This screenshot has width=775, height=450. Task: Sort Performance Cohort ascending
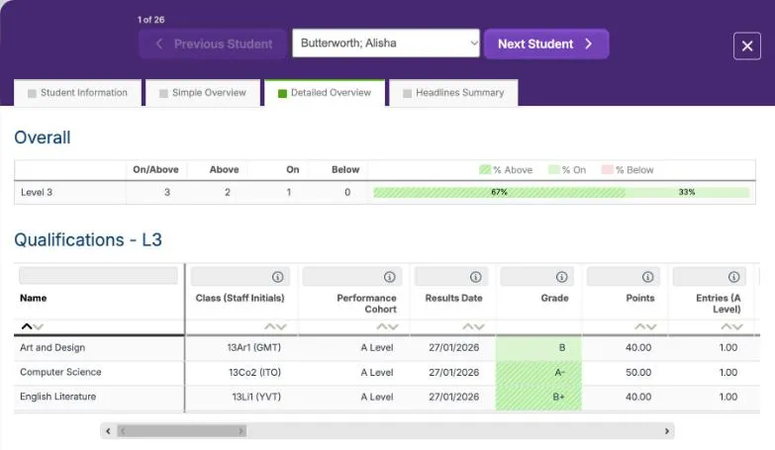click(382, 326)
